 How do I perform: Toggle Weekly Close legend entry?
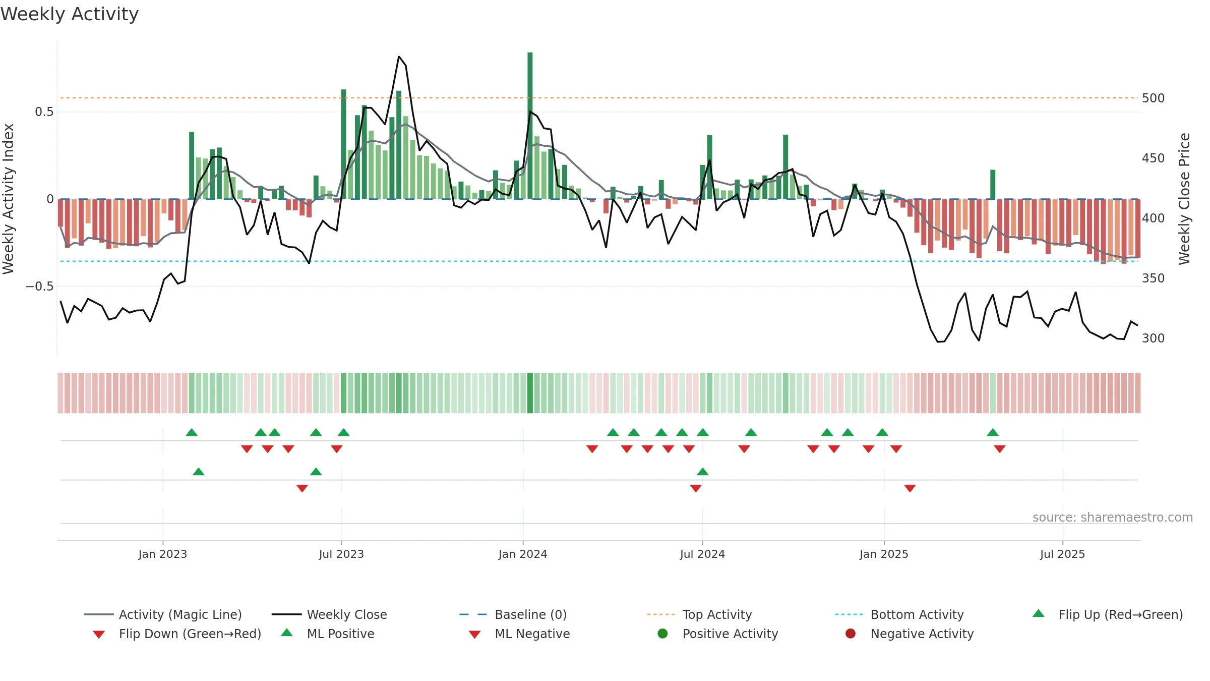coord(329,614)
